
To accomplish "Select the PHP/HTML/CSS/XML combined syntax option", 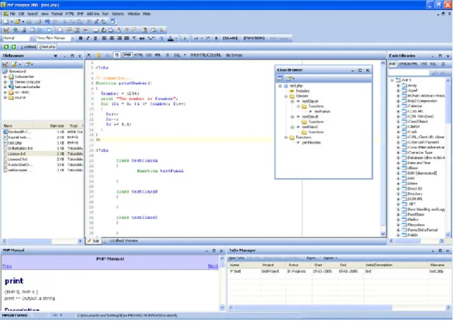I will click(205, 55).
